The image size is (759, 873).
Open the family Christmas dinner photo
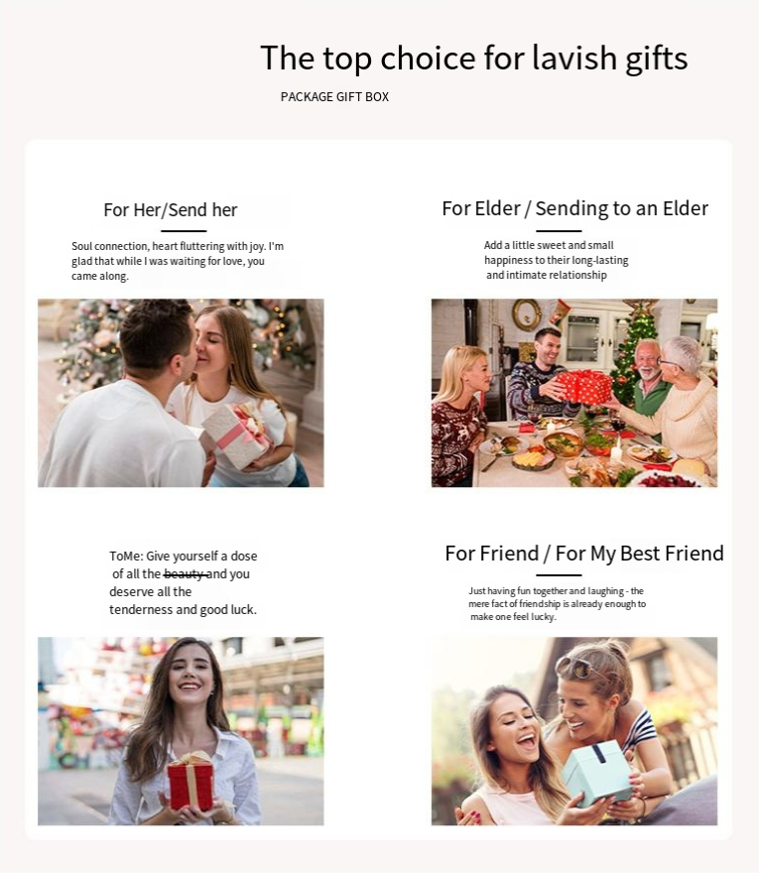point(574,393)
